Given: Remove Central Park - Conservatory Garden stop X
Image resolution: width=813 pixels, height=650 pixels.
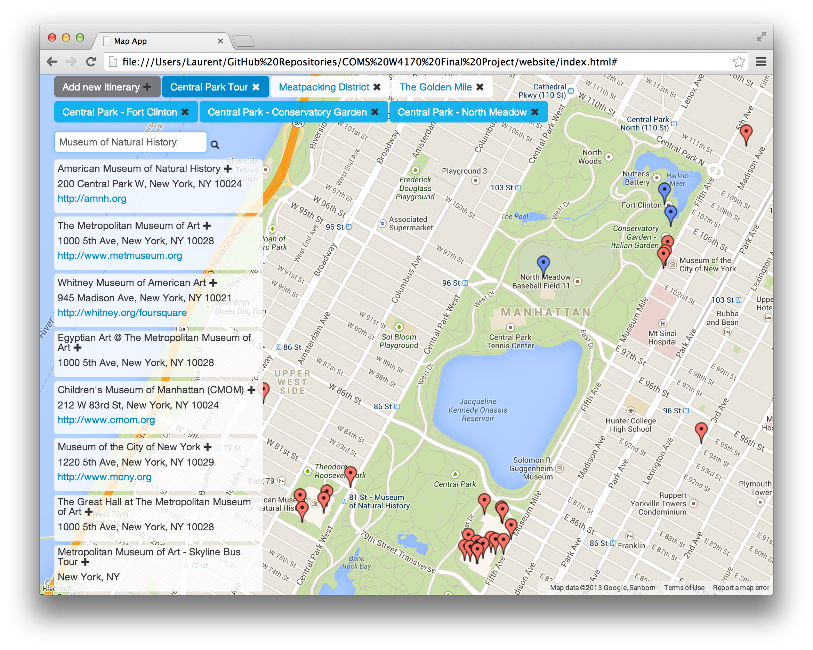Looking at the screenshot, I should 375,112.
